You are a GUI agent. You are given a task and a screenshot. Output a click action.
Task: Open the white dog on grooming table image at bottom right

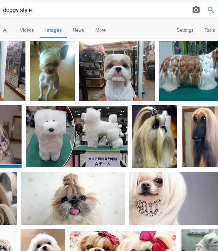pos(200,240)
